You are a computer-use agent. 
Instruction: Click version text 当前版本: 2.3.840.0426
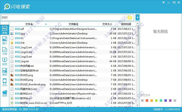[166, 109]
